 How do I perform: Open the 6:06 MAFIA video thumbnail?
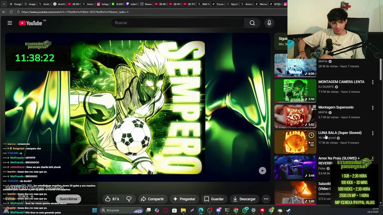[295, 65]
